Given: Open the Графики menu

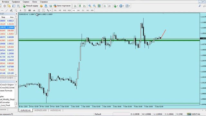Looking at the screenshot, I should coord(16,2).
